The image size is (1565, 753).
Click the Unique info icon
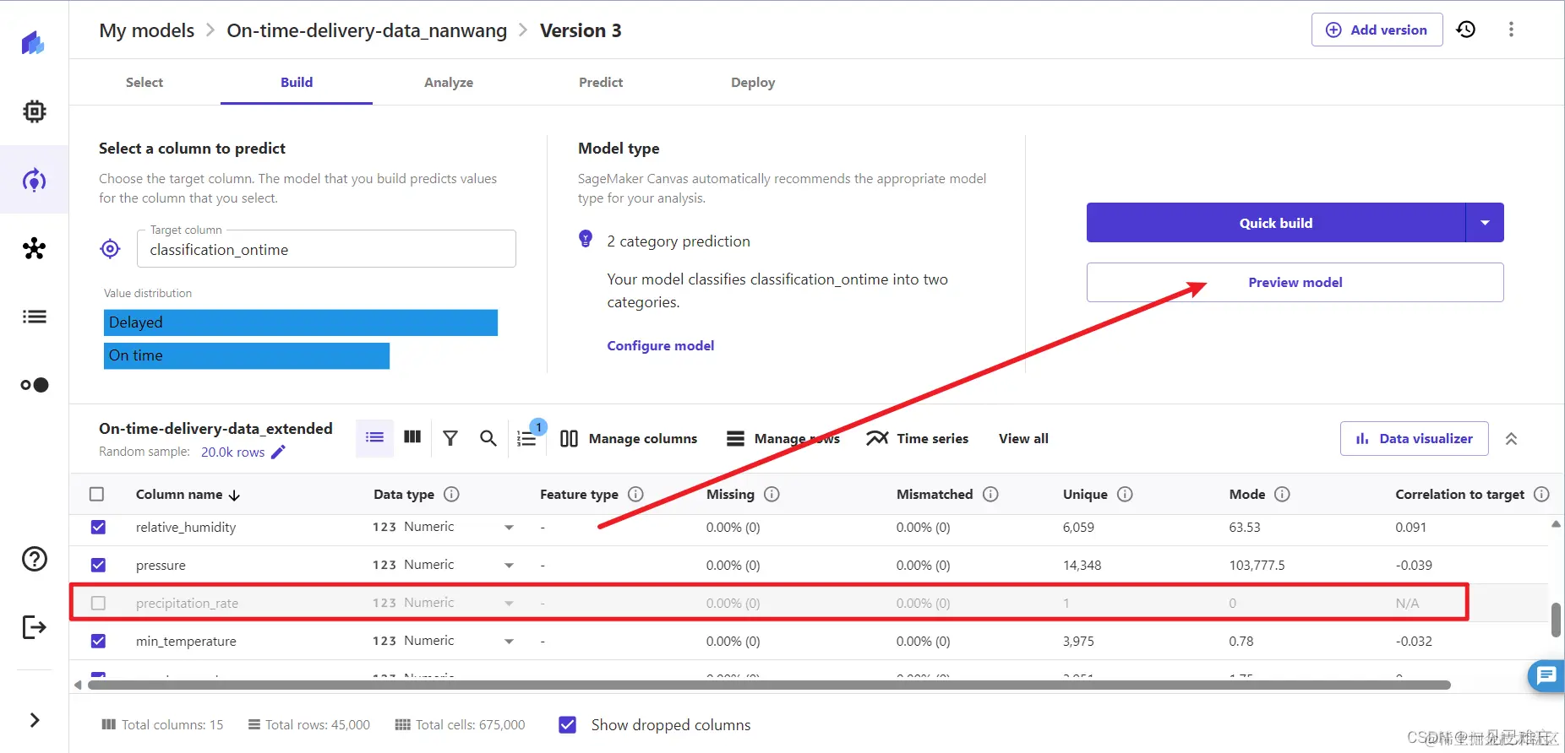[1125, 494]
